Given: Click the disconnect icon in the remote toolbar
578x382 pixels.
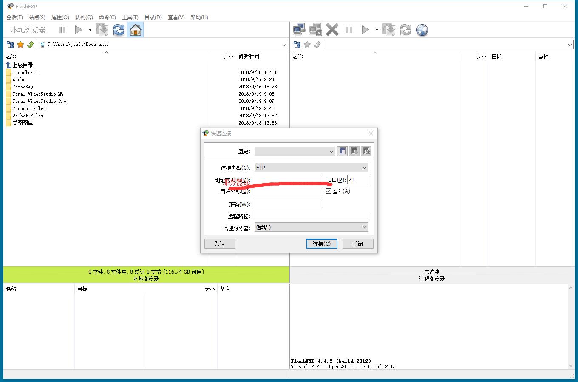Looking at the screenshot, I should 316,30.
